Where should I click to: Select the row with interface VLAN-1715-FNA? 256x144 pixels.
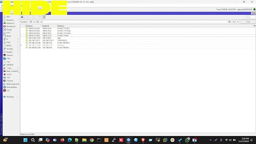click(x=138, y=33)
